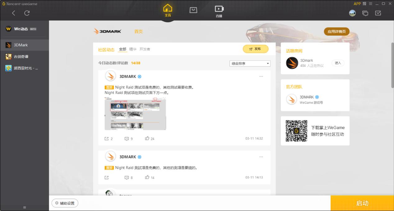
Task: Click the 话题房间 heading
Action: point(294,51)
